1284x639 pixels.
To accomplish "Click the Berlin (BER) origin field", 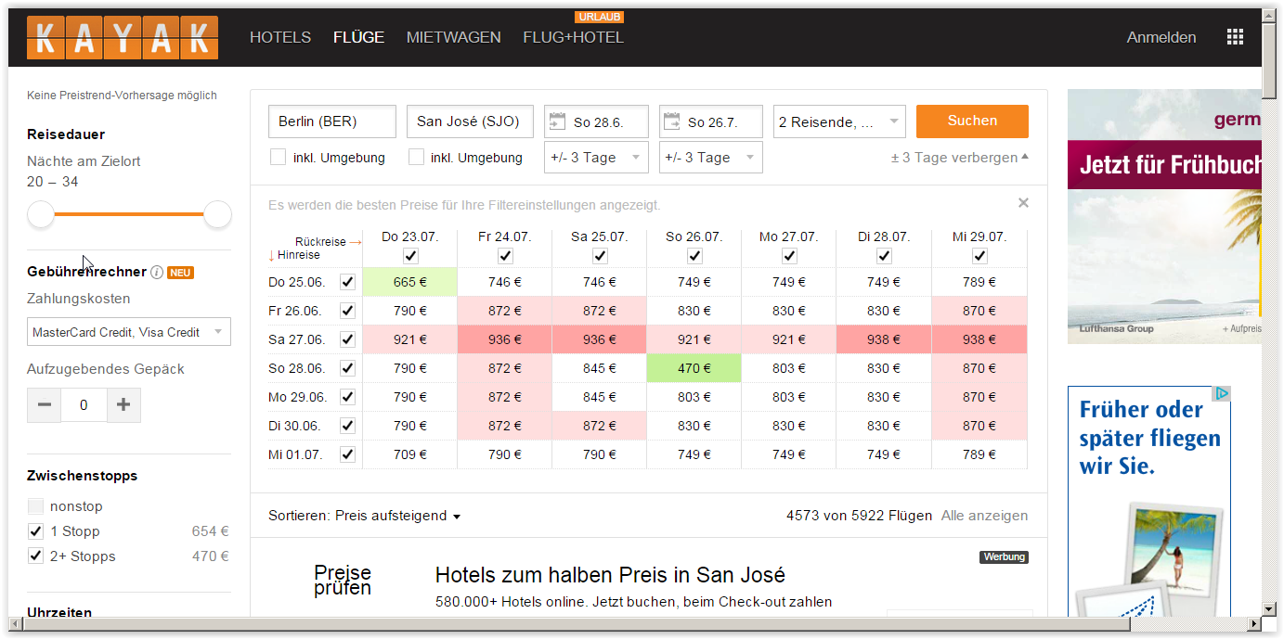I will [x=331, y=121].
